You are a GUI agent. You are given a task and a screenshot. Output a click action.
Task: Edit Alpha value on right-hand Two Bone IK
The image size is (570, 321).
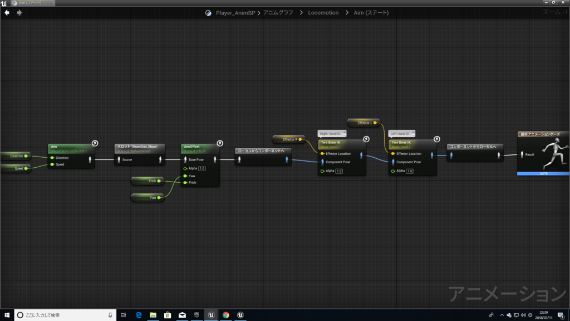click(339, 171)
